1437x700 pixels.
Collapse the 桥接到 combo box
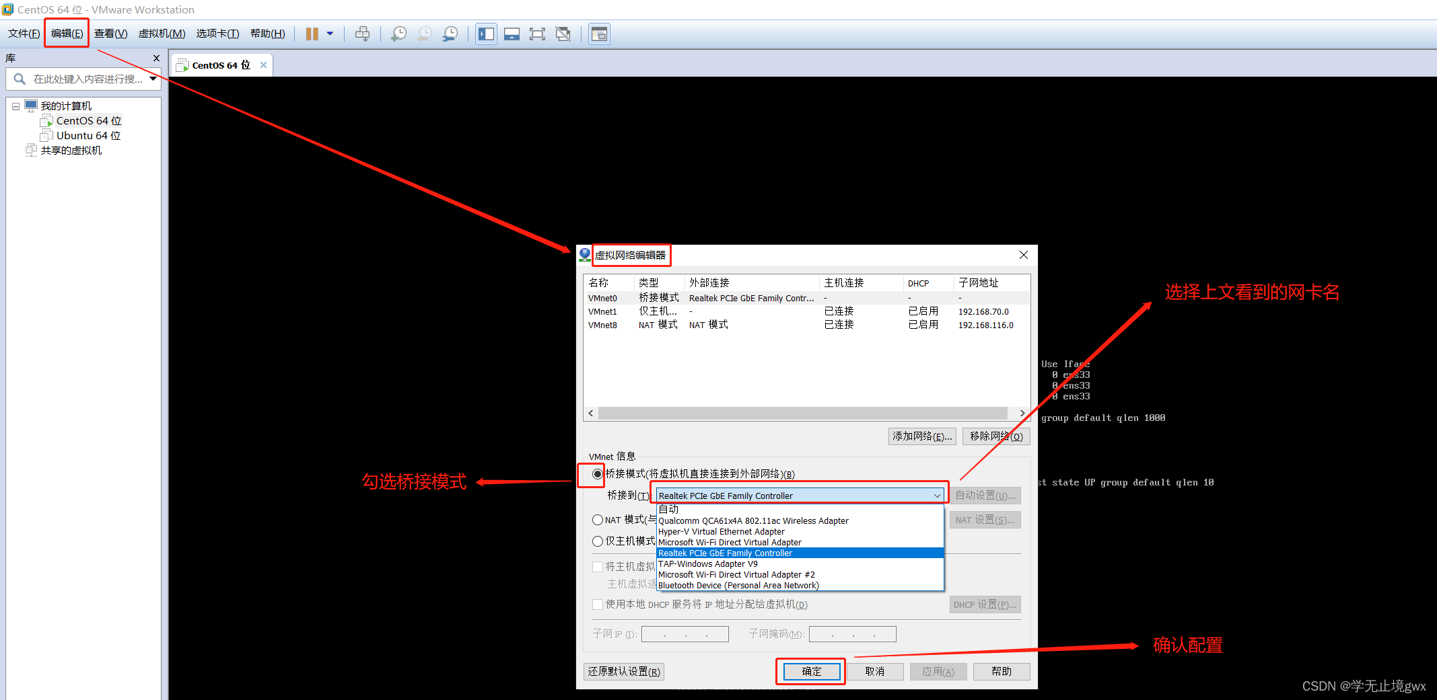point(937,496)
